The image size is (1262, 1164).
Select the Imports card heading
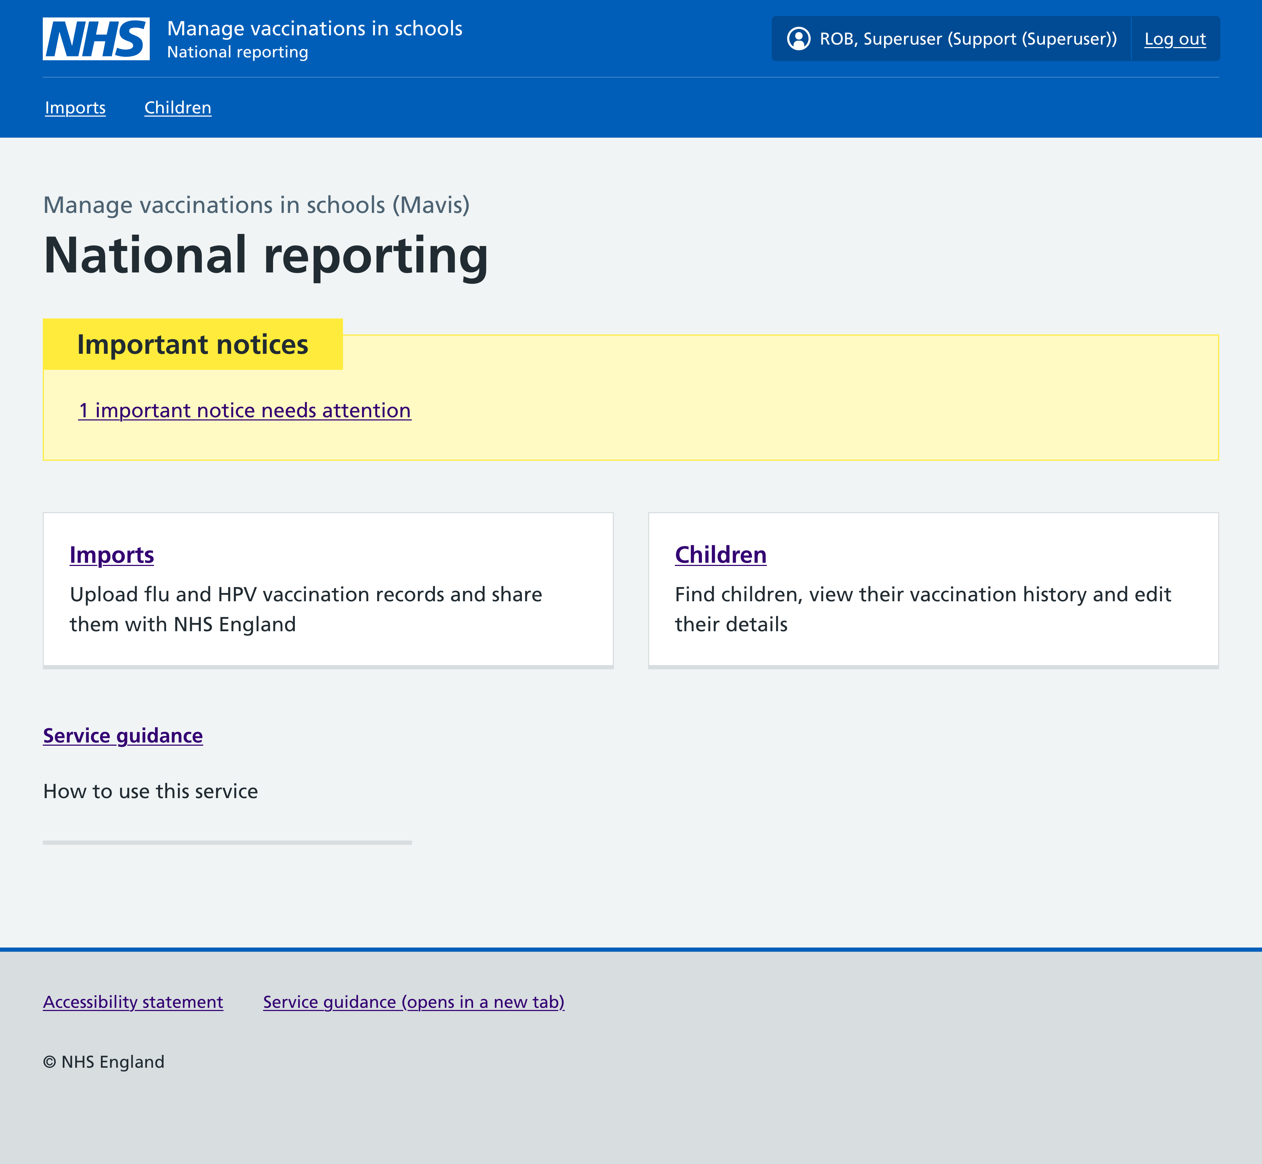112,555
